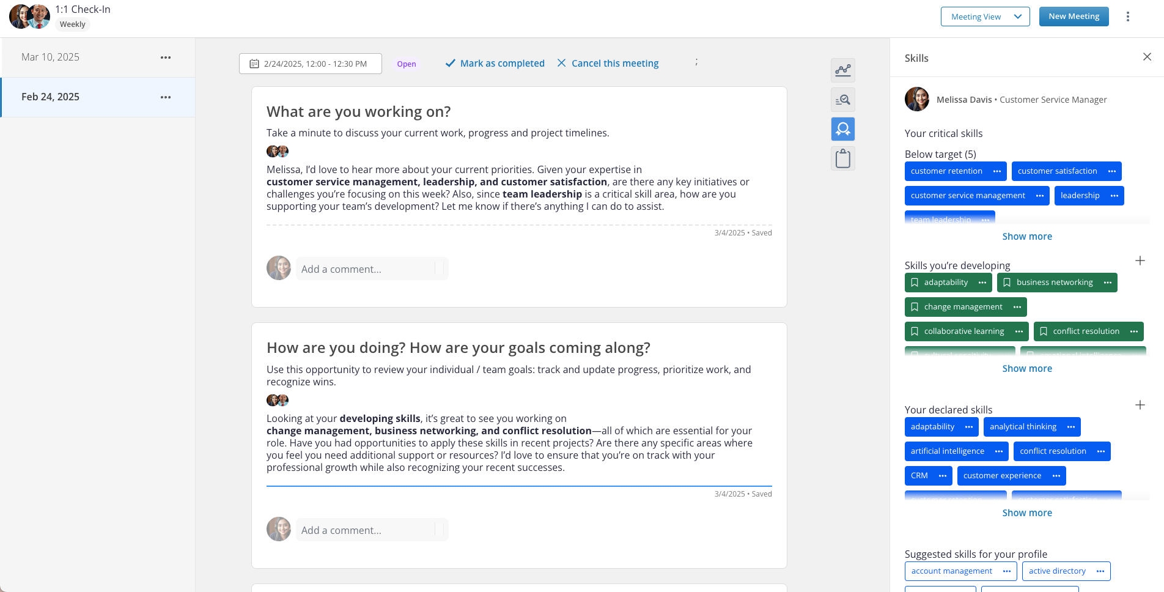Click the New Meeting button
Image resolution: width=1164 pixels, height=592 pixels.
coord(1074,17)
